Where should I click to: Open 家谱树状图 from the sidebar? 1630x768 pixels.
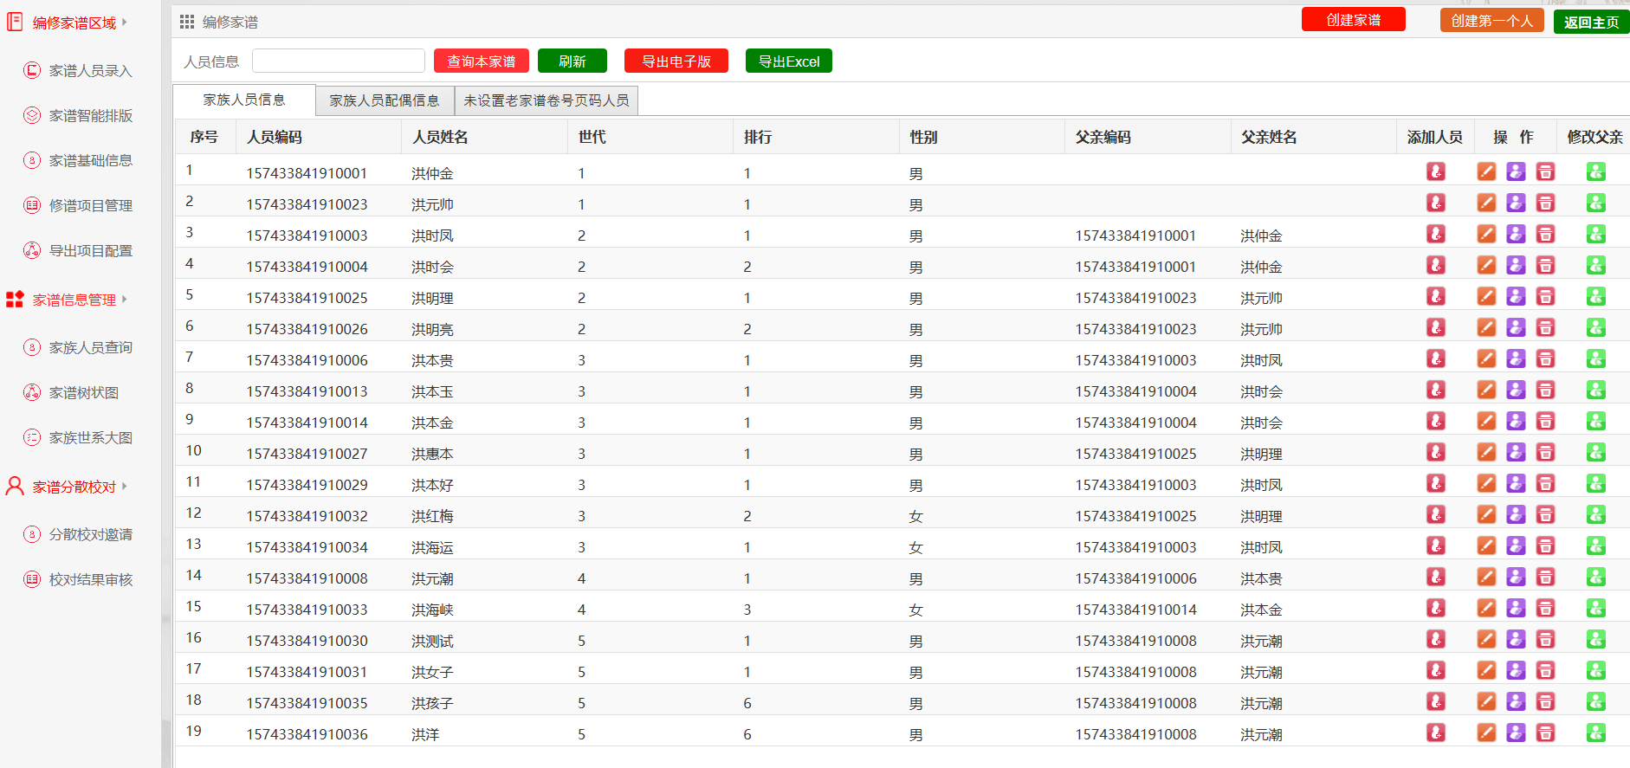(84, 393)
